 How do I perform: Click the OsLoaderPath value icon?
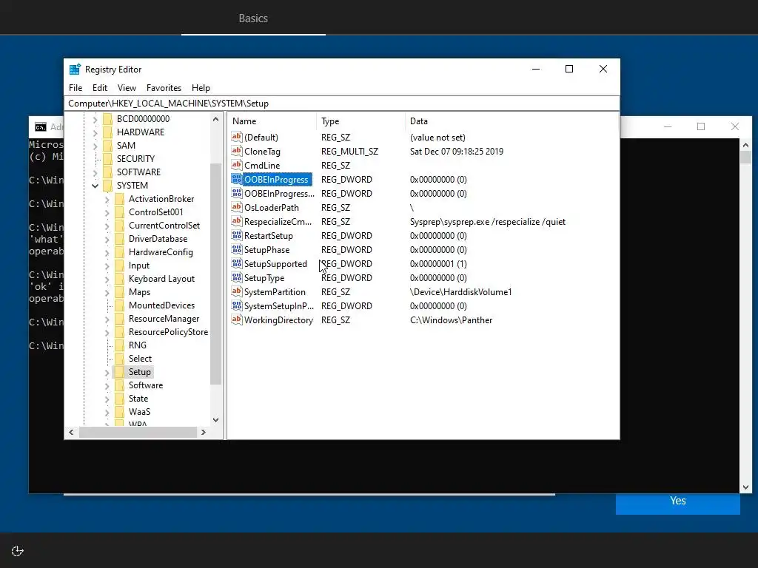point(236,207)
